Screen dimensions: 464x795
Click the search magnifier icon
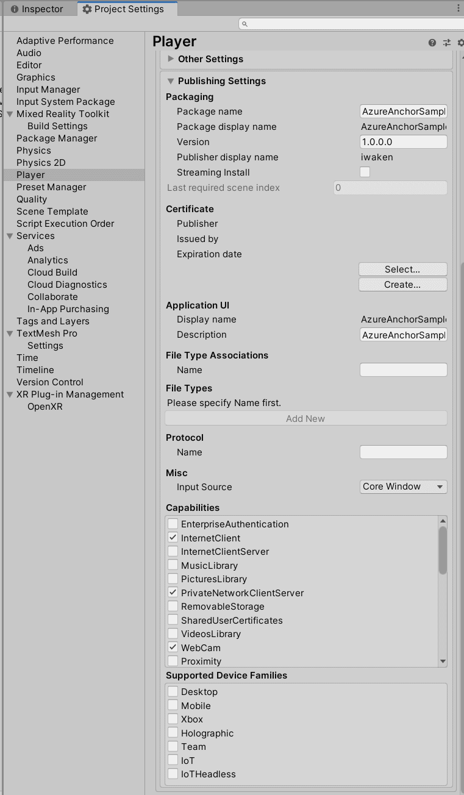click(x=244, y=24)
